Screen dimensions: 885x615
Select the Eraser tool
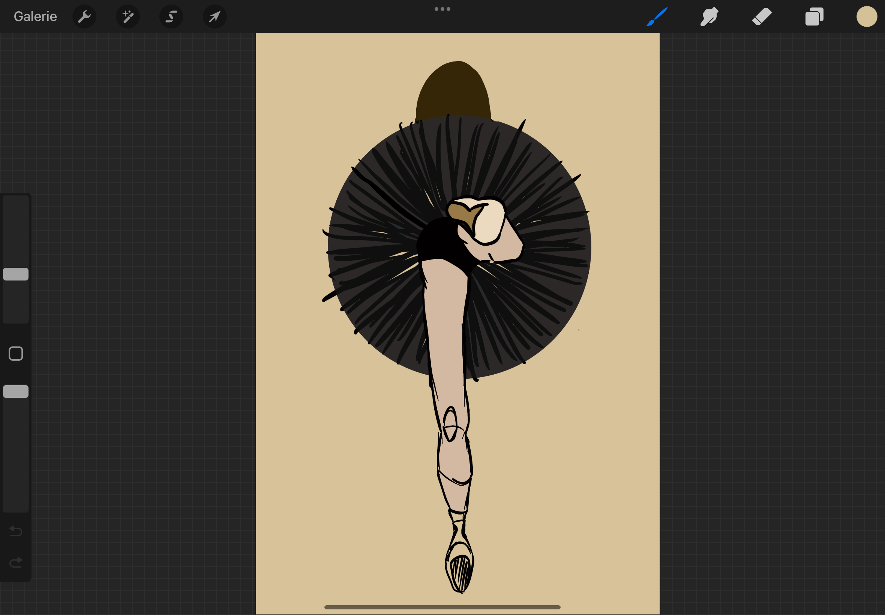(762, 16)
